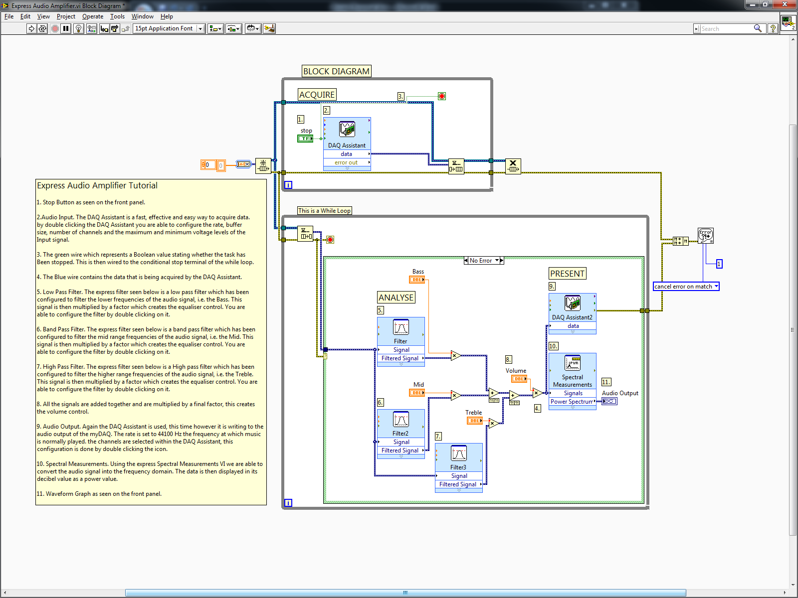The height and width of the screenshot is (598, 798).
Task: Select the Filter express VI icon
Action: (x=401, y=327)
